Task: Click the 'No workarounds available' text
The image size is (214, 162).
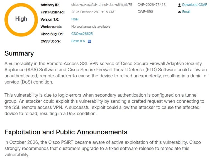Action: pos(91,27)
